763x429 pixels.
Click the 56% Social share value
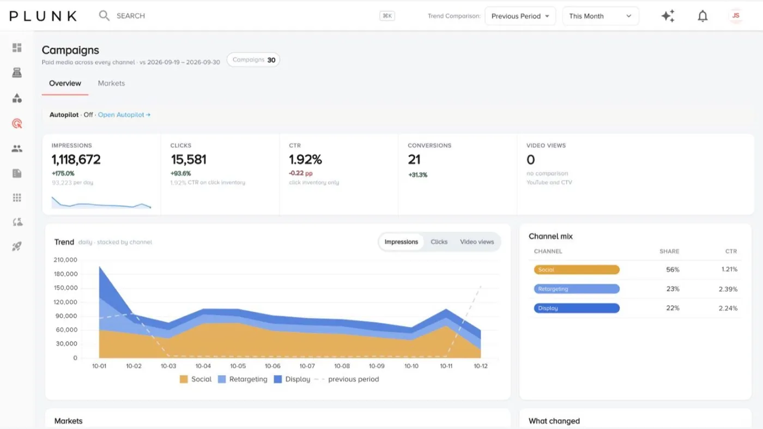[673, 270]
